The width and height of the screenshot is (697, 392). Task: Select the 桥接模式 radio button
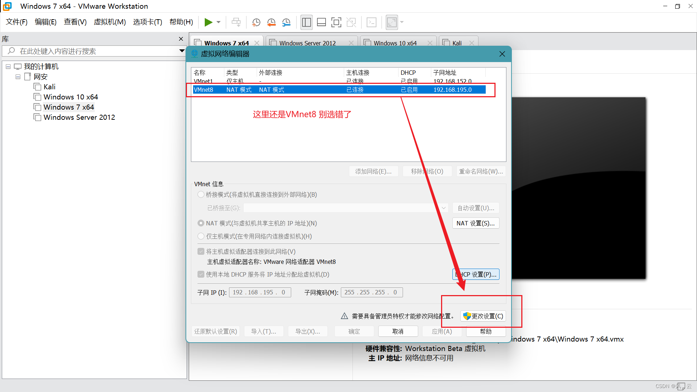(x=201, y=195)
